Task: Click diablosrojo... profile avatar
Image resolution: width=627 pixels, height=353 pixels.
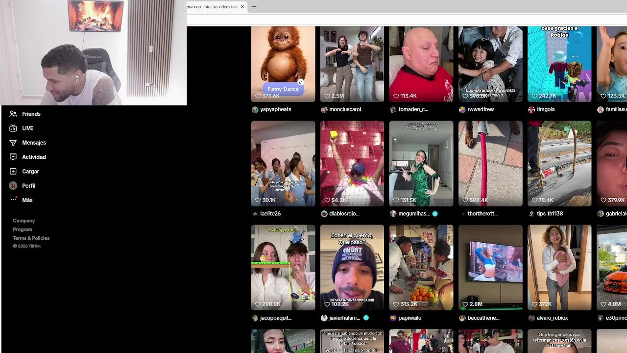Action: click(324, 214)
